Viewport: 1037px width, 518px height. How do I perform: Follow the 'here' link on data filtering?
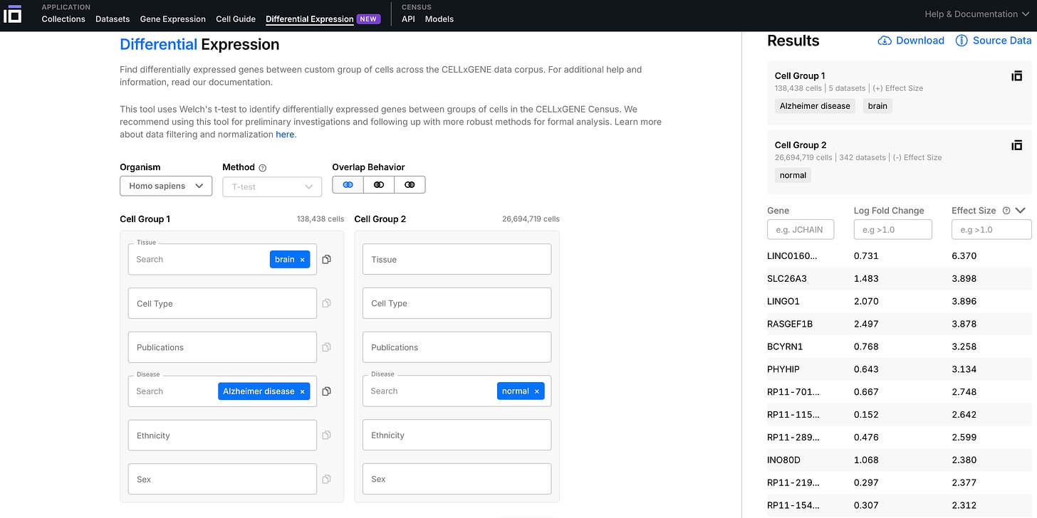tap(285, 134)
